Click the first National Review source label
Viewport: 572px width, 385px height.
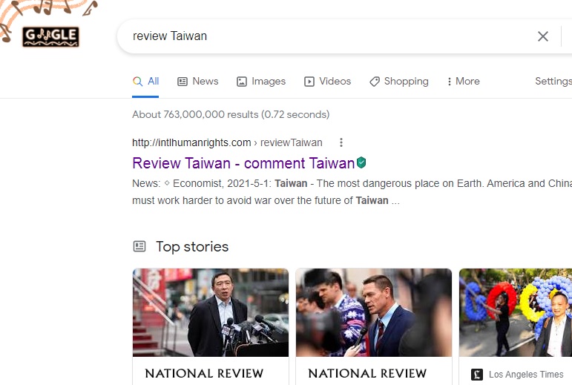coord(204,374)
